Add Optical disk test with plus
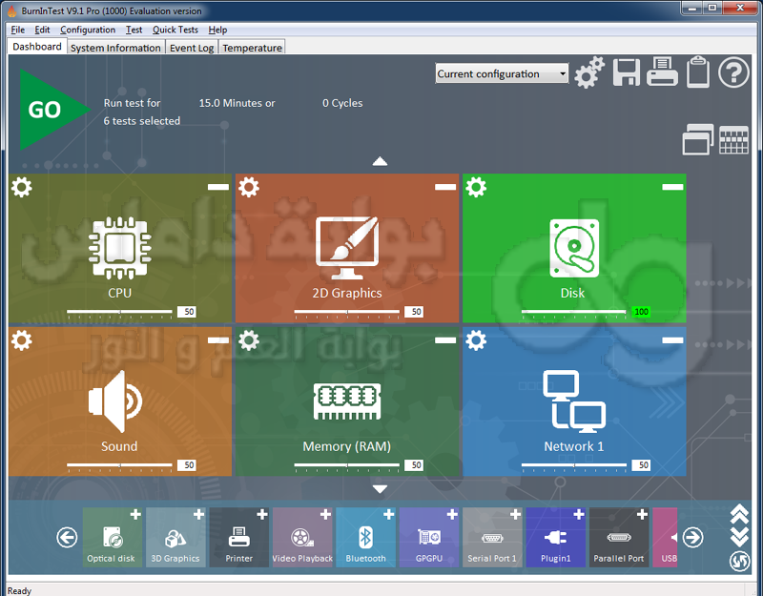The height and width of the screenshot is (596, 763). (135, 514)
